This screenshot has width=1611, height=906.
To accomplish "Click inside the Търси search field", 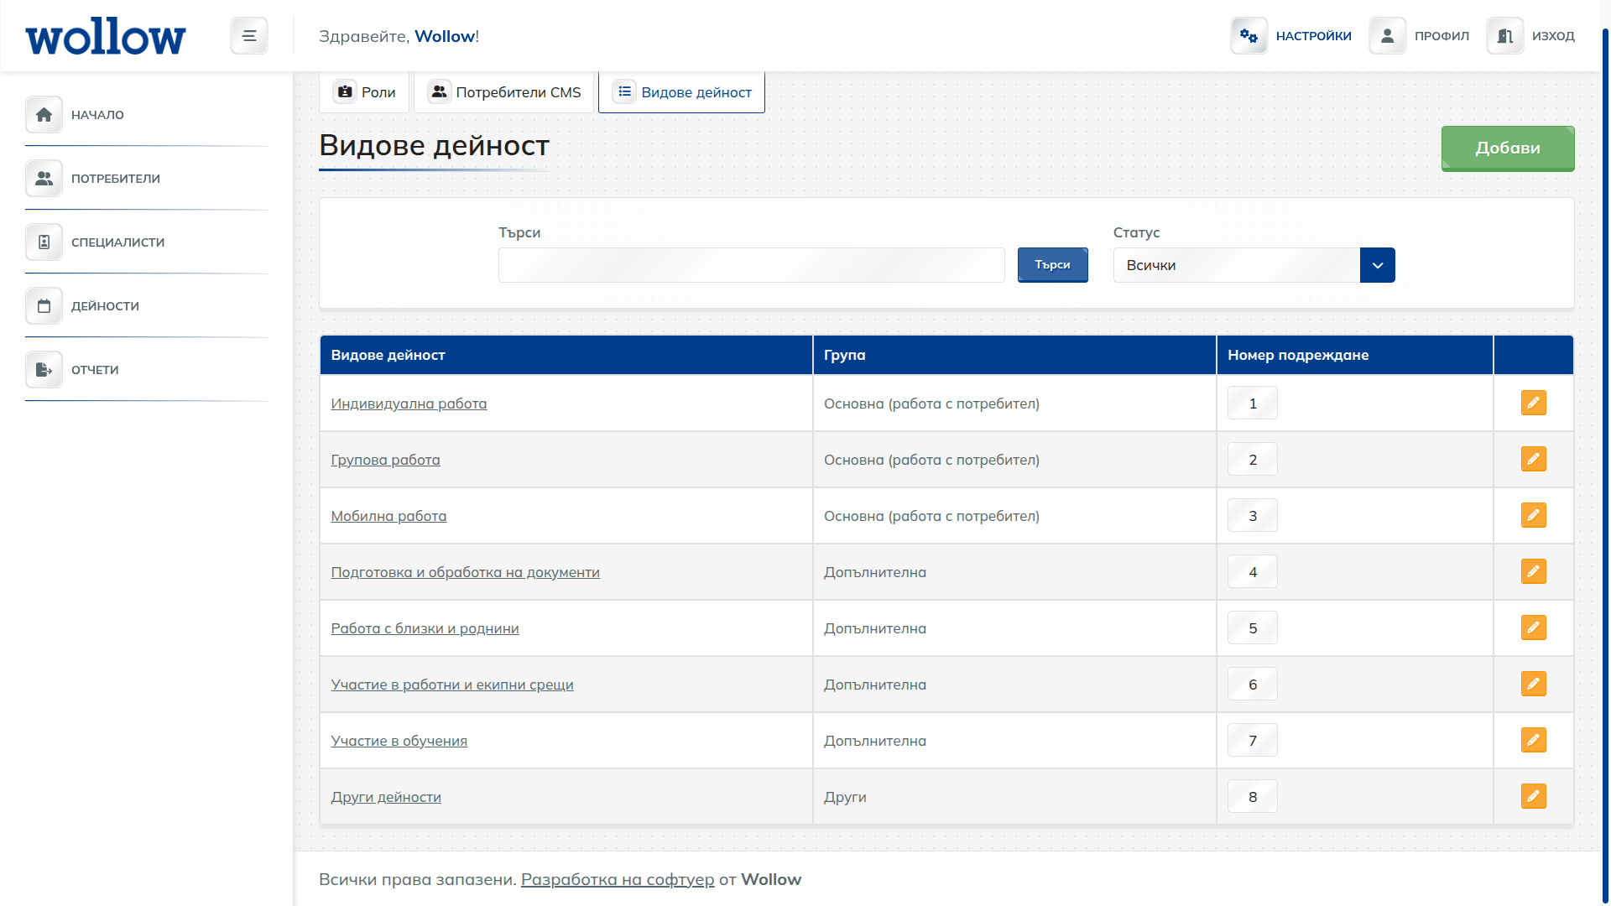I will [x=751, y=265].
